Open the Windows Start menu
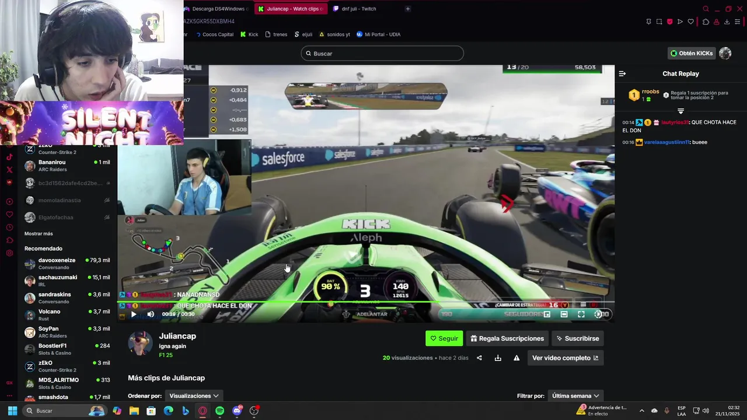 [x=12, y=411]
